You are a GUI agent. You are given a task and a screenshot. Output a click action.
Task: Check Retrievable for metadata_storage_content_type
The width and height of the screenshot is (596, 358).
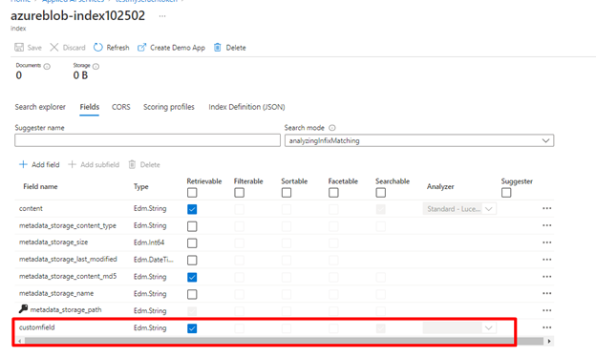tap(192, 226)
